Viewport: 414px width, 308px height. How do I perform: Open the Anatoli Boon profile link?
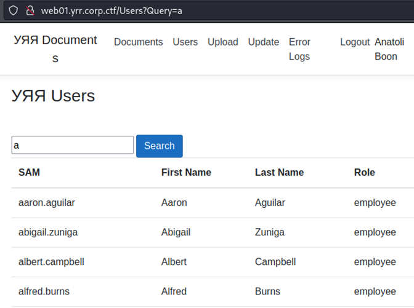pyautogui.click(x=389, y=49)
